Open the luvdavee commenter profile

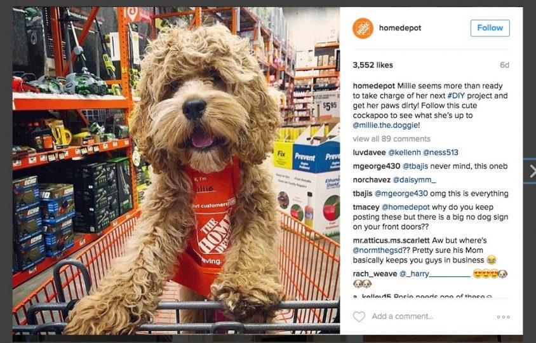click(369, 152)
